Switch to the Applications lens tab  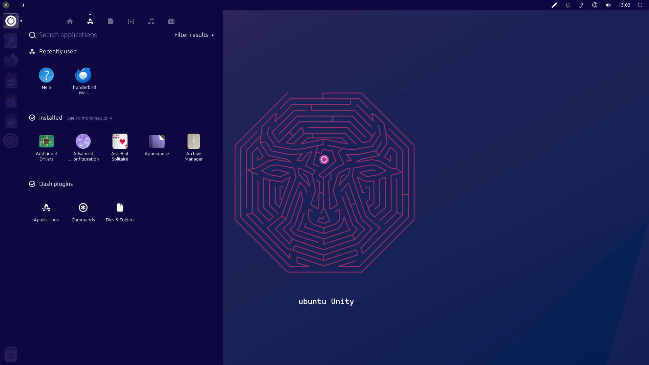(x=90, y=21)
